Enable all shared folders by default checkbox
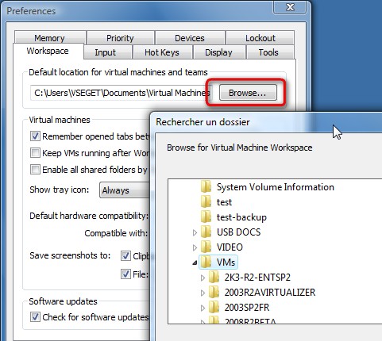 35,170
